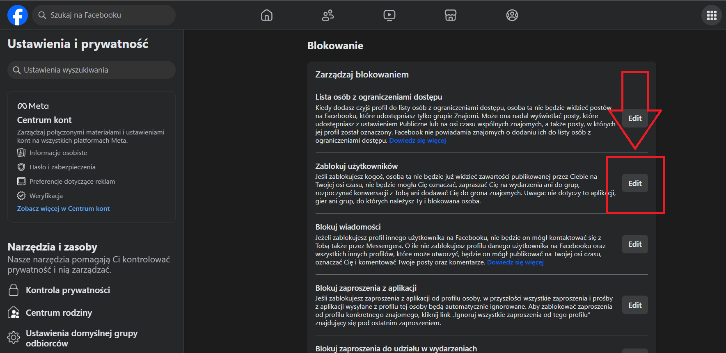Open the Groups icon in top navigation

coord(512,15)
